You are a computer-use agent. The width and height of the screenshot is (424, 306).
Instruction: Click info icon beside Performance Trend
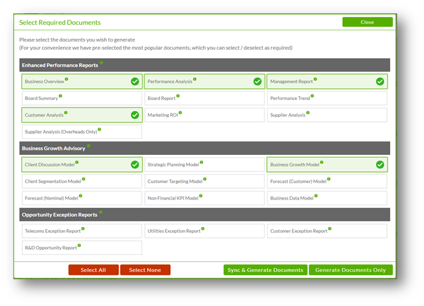[x=312, y=96]
